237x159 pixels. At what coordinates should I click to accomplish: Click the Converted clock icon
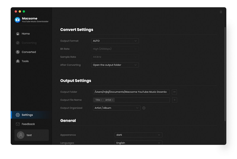[x=18, y=52]
